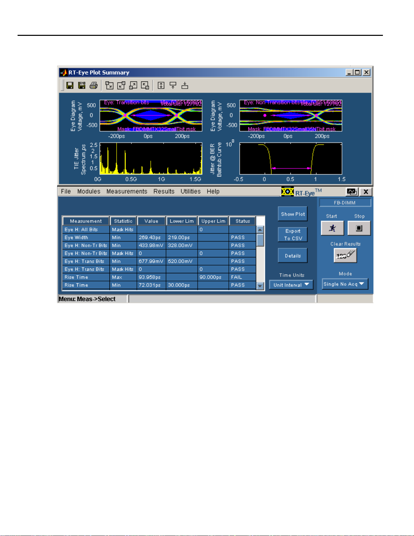Click the TIE Jitter Spectrum plot
Viewport: 414px width, 536px height.
pyautogui.click(x=151, y=158)
